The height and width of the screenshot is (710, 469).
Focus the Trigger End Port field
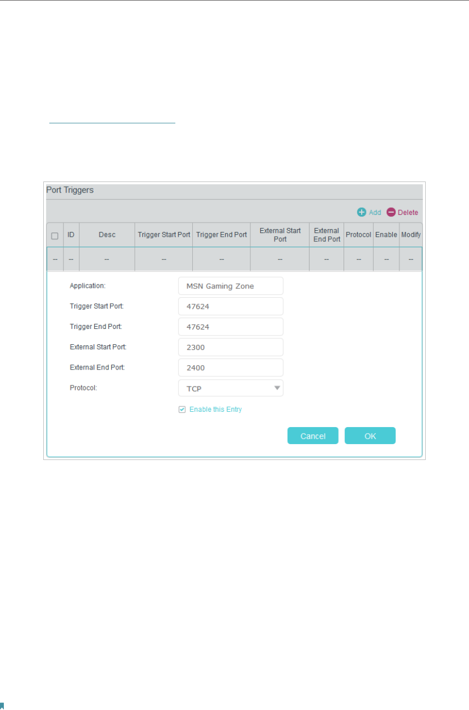pyautogui.click(x=231, y=327)
